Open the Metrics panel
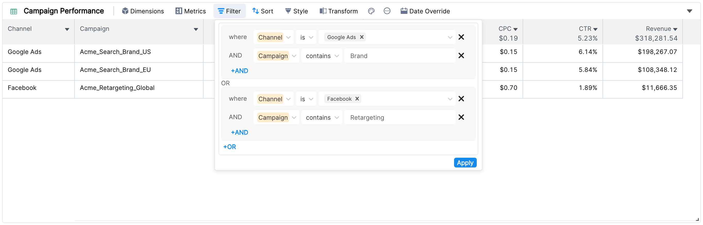This screenshot has height=225, width=703. [x=190, y=11]
